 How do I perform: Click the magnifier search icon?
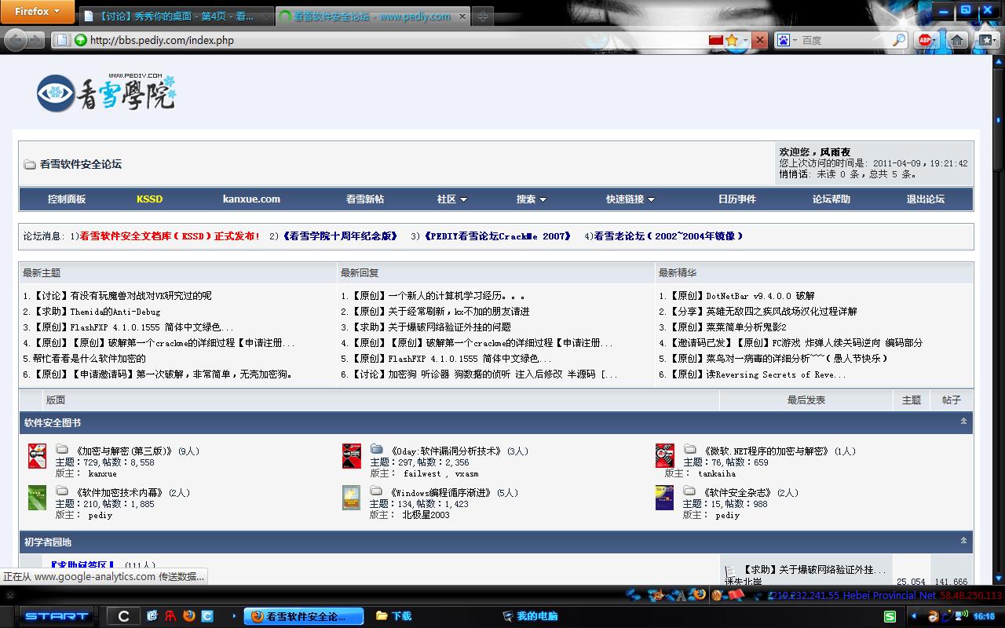pyautogui.click(x=900, y=40)
